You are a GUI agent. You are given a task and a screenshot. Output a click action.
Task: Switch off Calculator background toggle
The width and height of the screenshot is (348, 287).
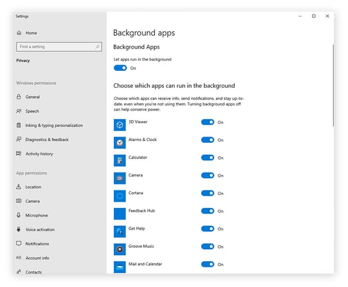[x=208, y=157]
